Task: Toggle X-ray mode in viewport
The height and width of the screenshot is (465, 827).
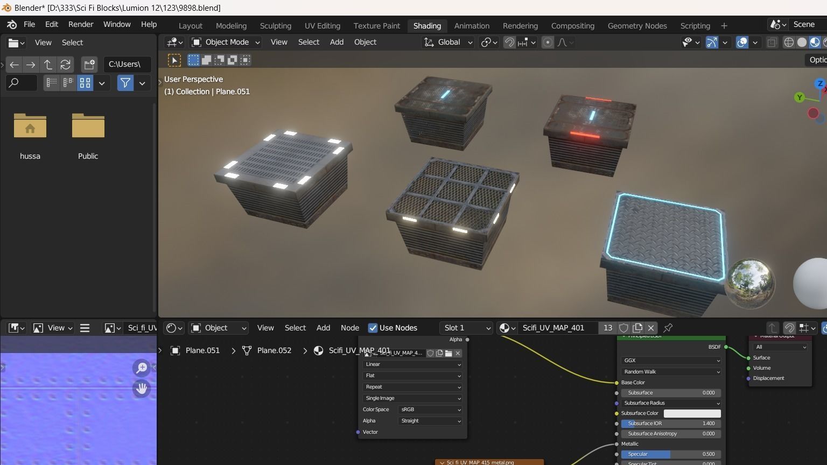Action: [x=772, y=43]
